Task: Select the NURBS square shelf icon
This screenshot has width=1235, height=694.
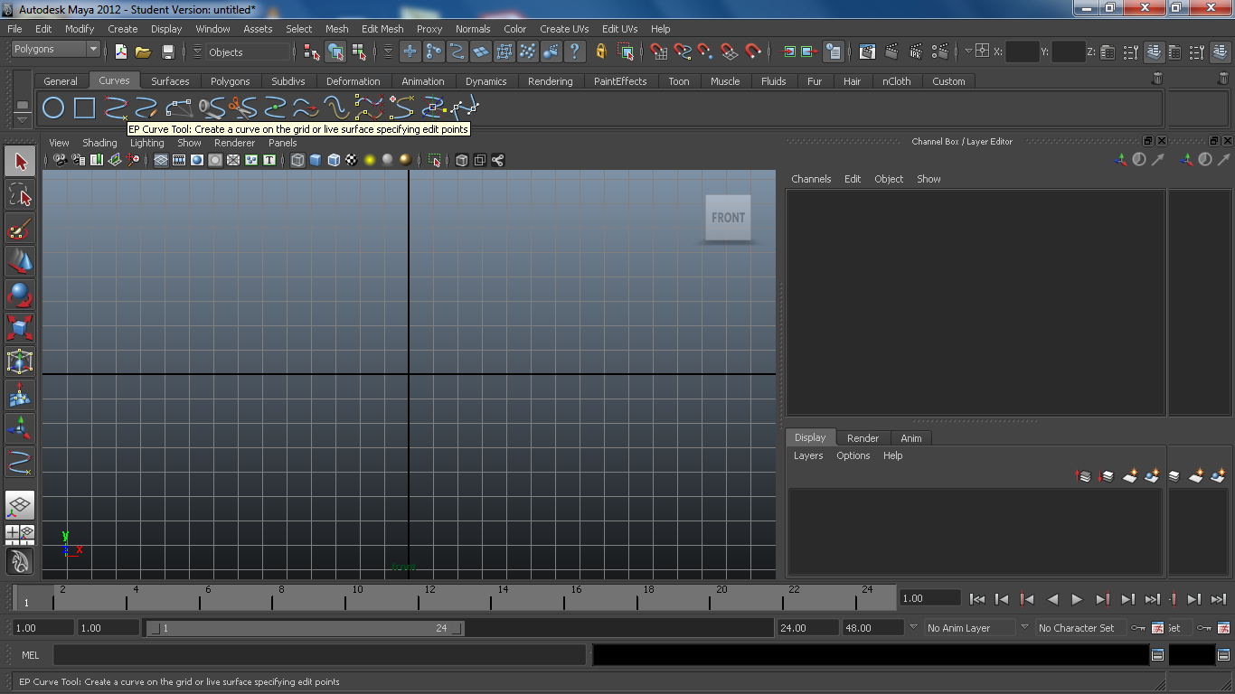Action: [84, 108]
